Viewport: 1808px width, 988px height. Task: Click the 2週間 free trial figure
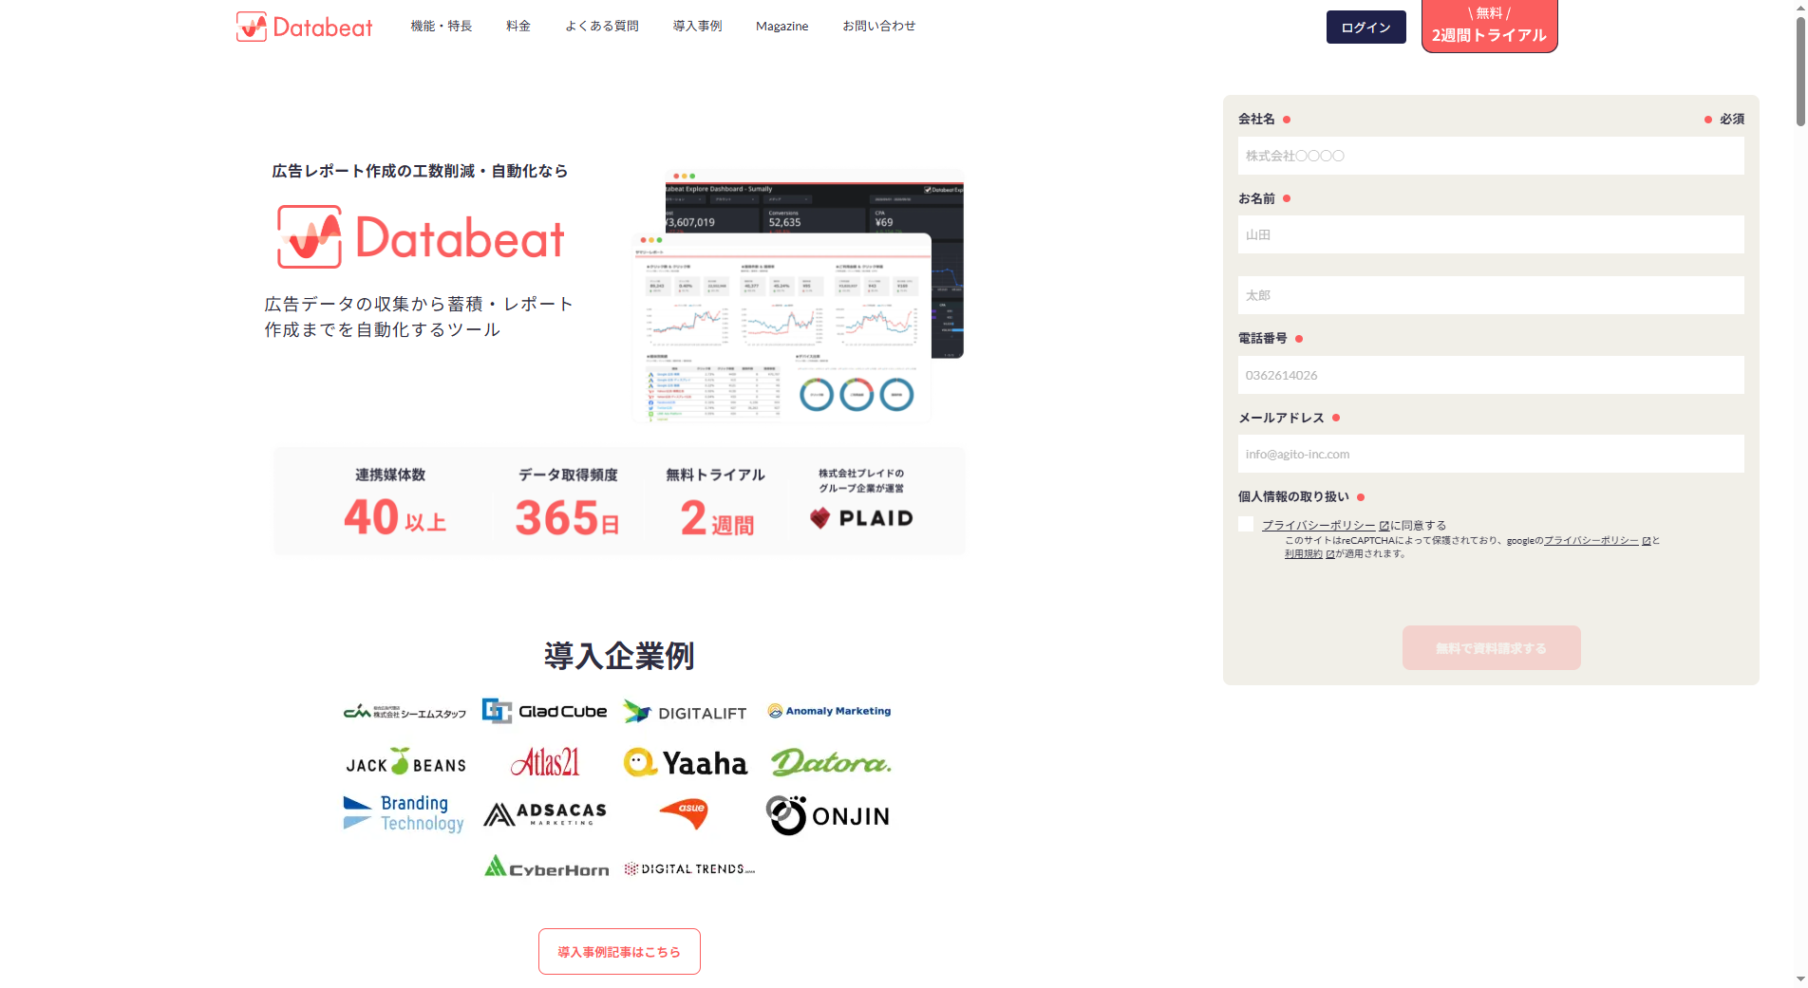pyautogui.click(x=716, y=519)
